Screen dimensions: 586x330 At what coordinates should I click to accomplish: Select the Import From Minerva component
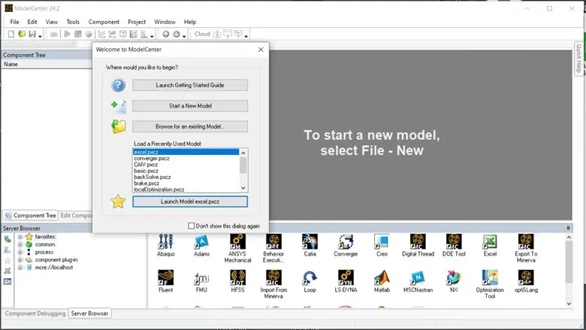point(273,277)
